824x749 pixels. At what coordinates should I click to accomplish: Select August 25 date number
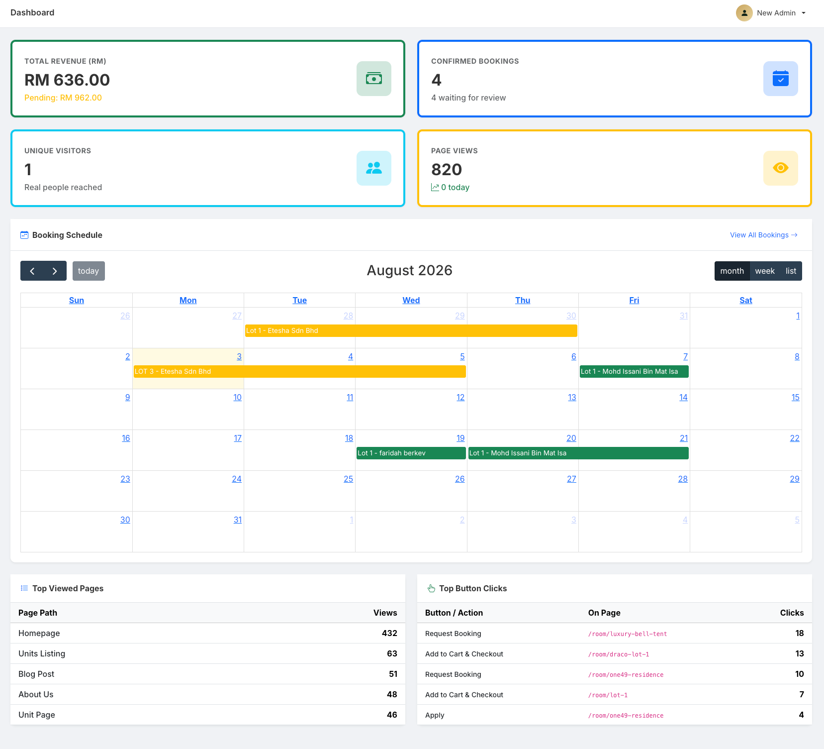click(348, 479)
